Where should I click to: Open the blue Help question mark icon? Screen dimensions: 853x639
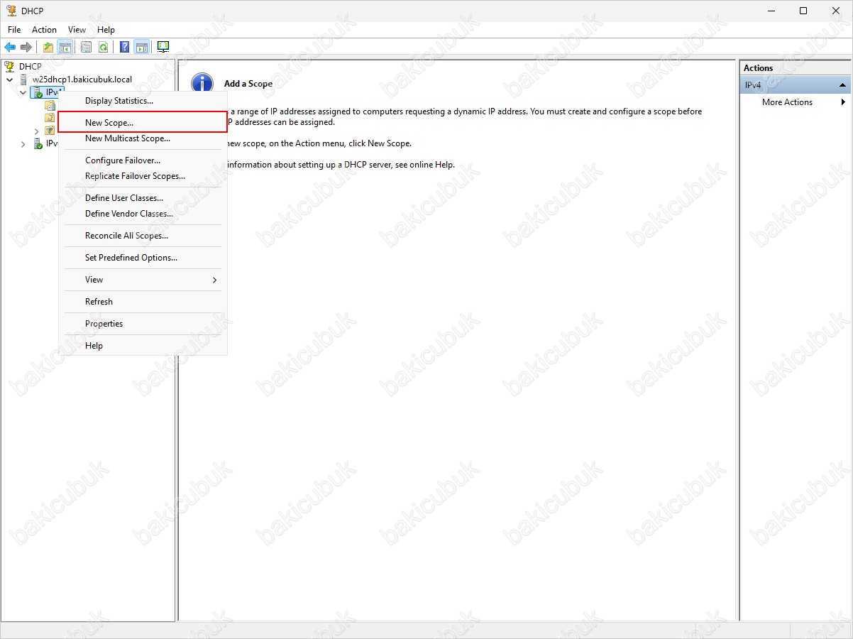tap(125, 48)
